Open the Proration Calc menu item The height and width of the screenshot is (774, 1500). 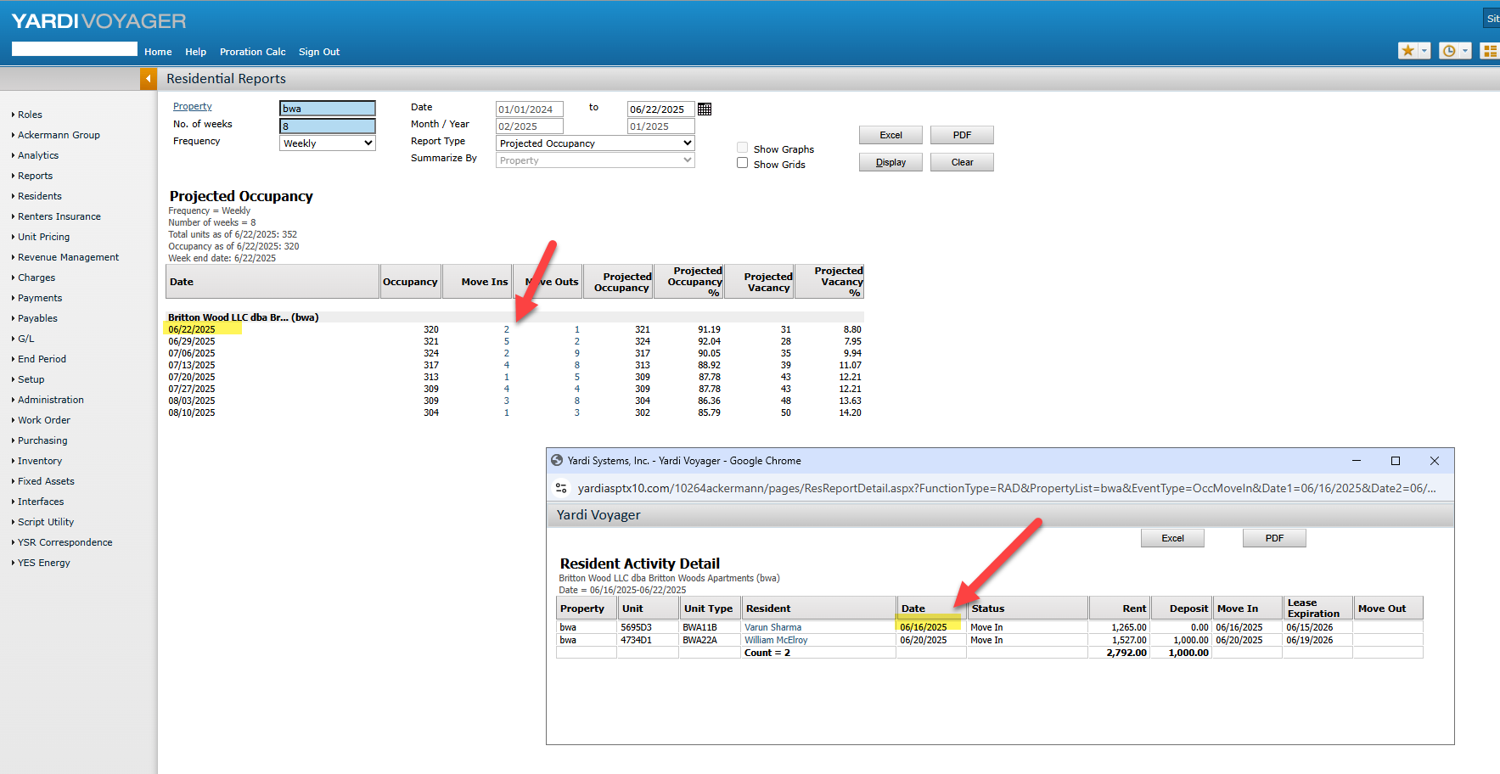252,52
